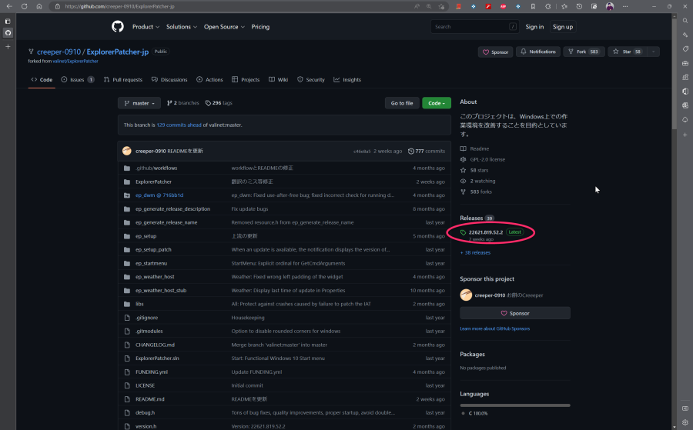The image size is (693, 430).
Task: Open the Projects tab
Action: point(246,79)
